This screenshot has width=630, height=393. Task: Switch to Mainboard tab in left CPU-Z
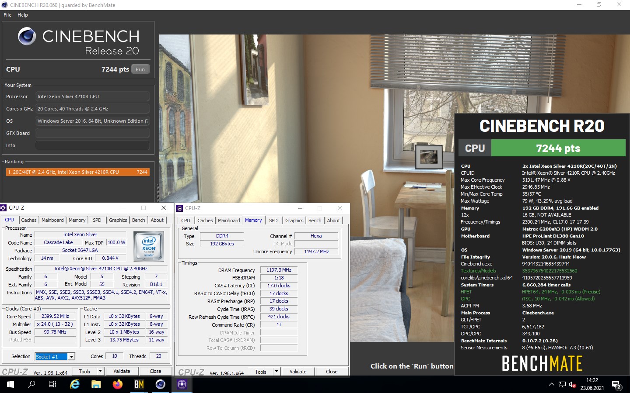pos(52,220)
